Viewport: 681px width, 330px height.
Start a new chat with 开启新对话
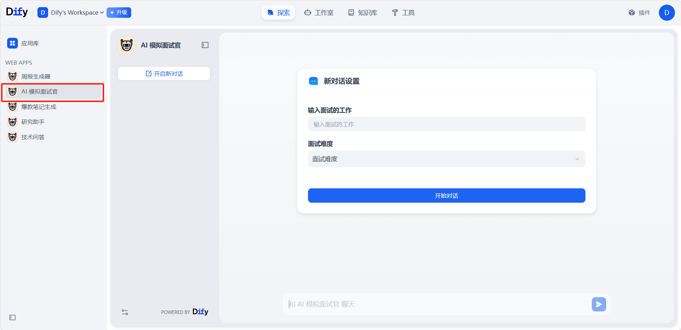[164, 73]
